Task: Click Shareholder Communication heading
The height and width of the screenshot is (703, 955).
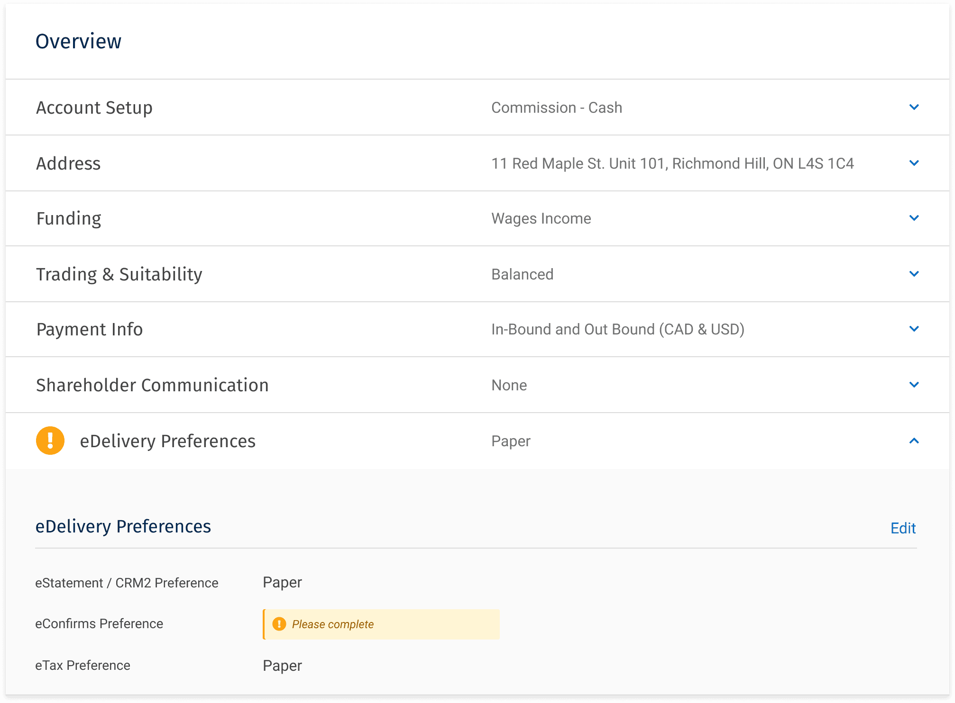Action: click(x=152, y=385)
